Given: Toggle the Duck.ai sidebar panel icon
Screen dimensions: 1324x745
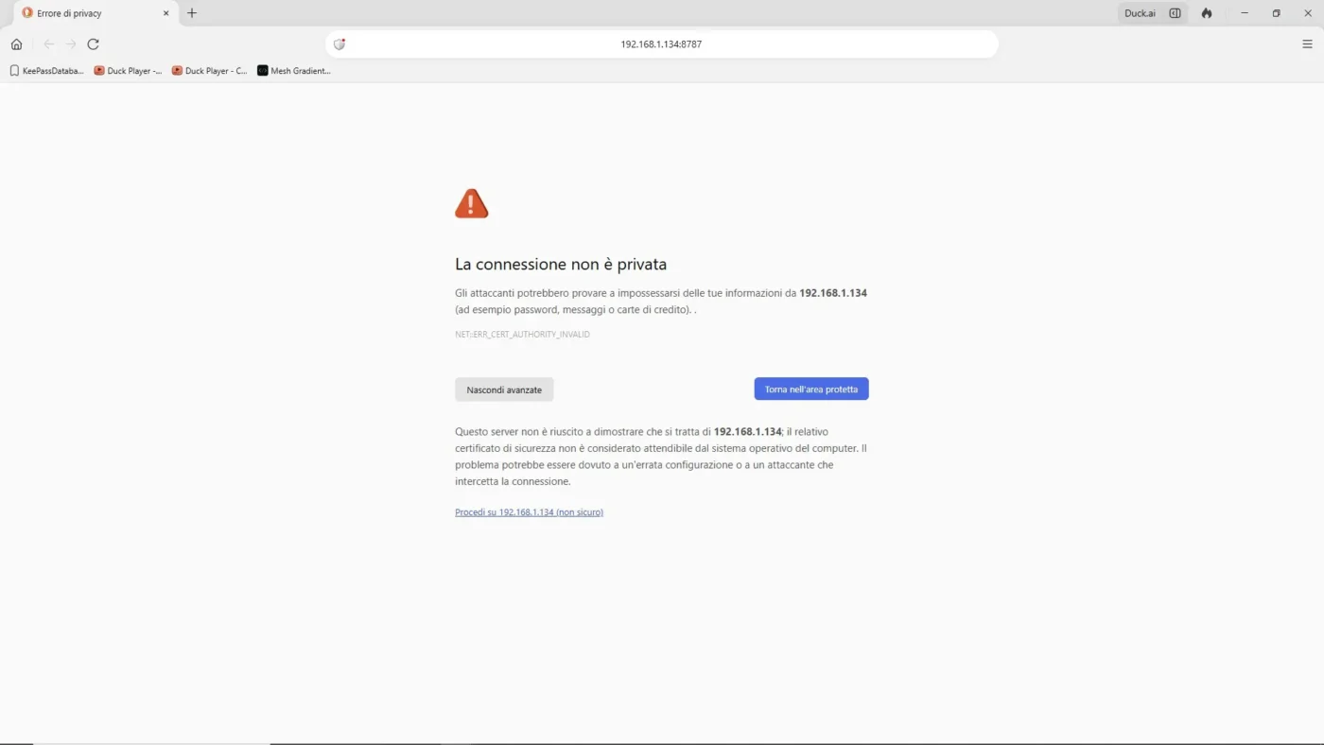Looking at the screenshot, I should click(1175, 13).
